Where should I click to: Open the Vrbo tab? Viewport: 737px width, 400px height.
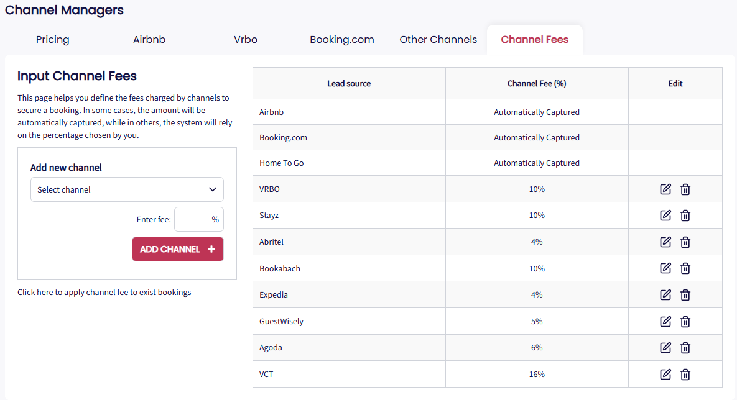click(246, 40)
